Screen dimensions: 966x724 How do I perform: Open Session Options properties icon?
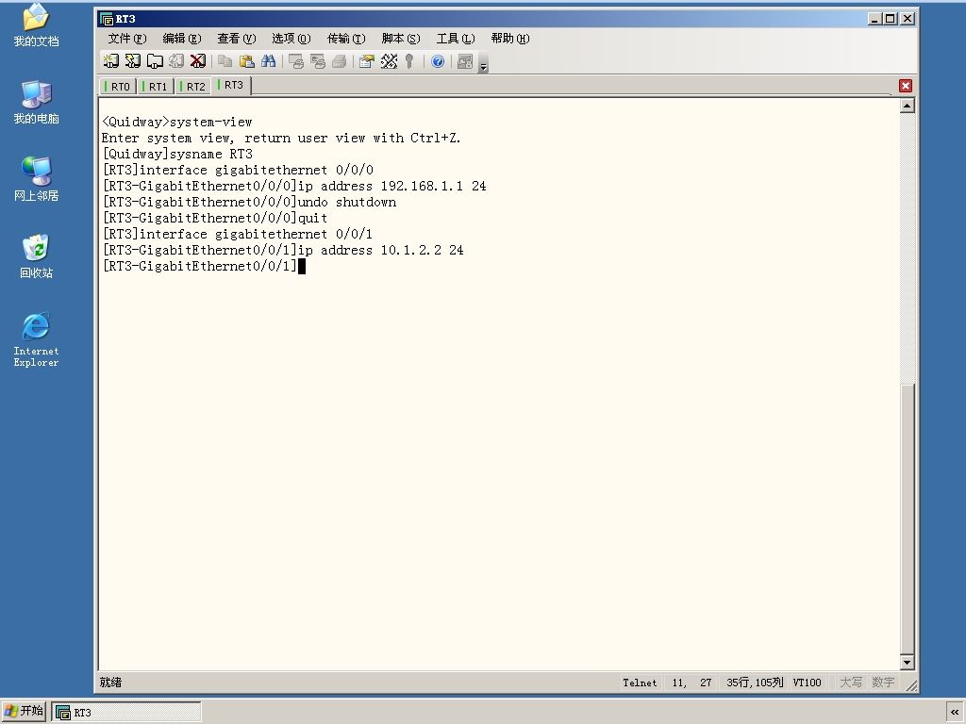point(367,61)
